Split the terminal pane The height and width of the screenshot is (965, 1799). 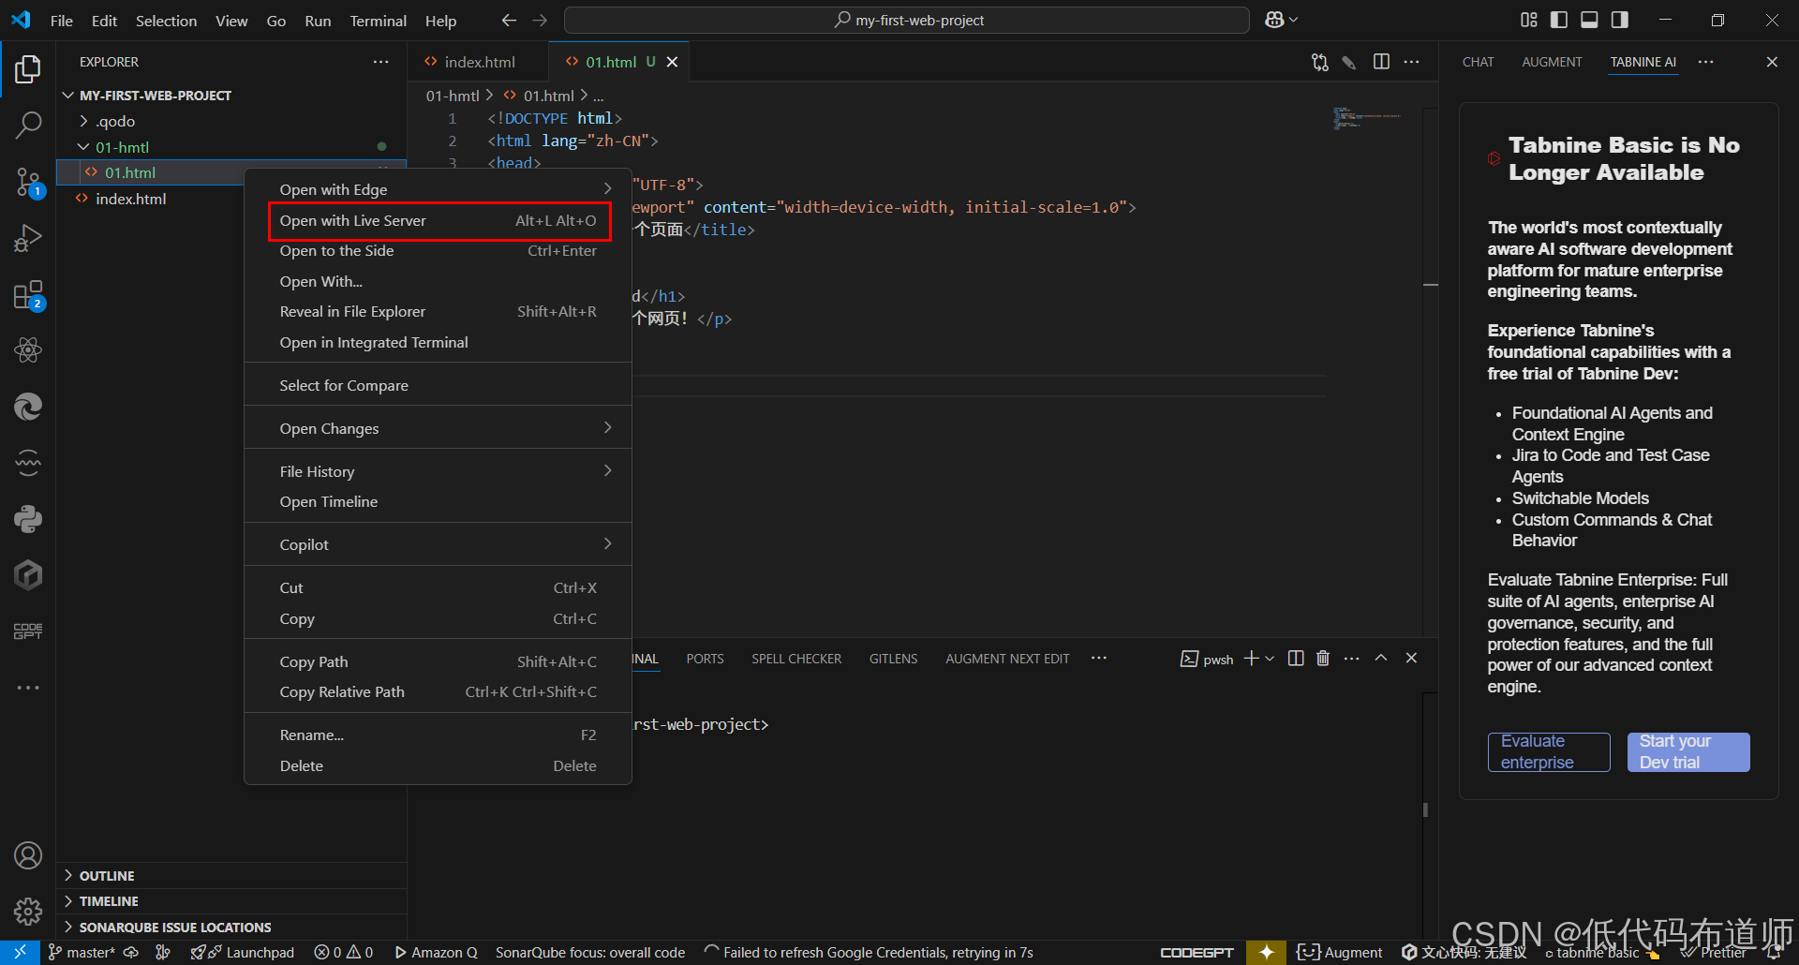pyautogui.click(x=1296, y=659)
